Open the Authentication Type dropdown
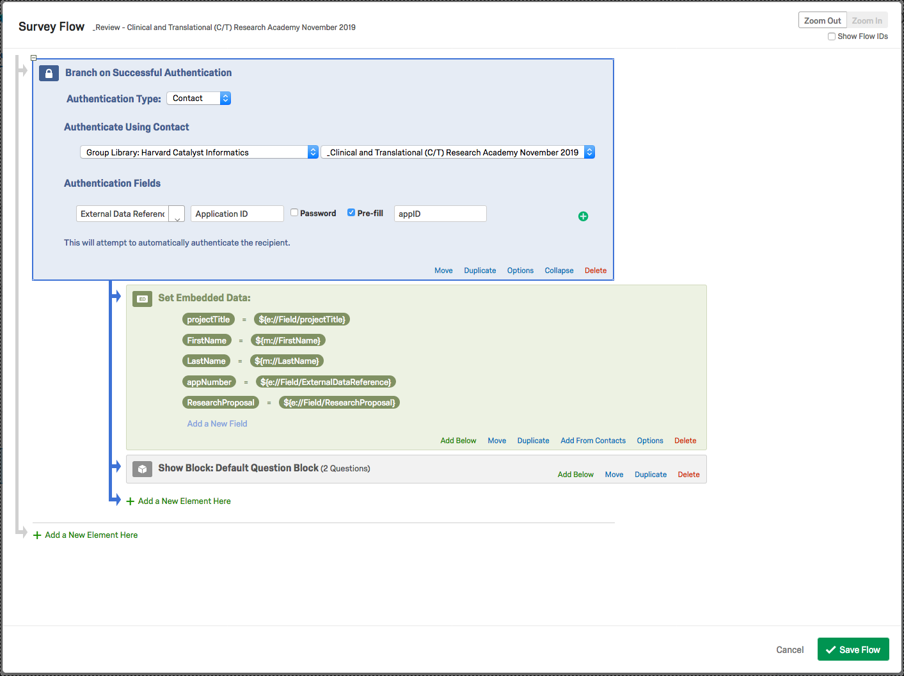The height and width of the screenshot is (676, 904). click(x=198, y=98)
